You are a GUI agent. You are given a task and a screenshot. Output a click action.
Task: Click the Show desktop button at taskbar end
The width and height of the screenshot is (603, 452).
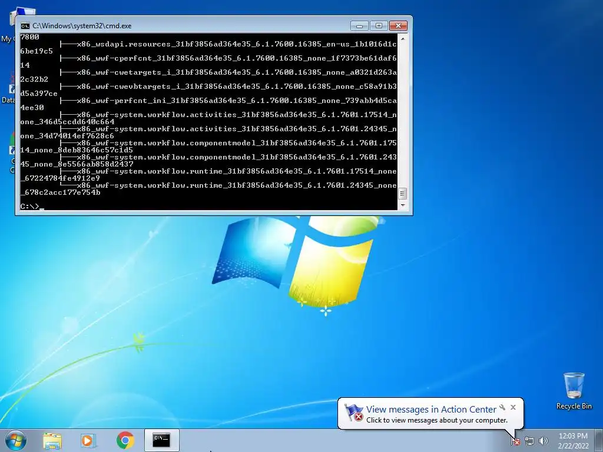point(599,440)
